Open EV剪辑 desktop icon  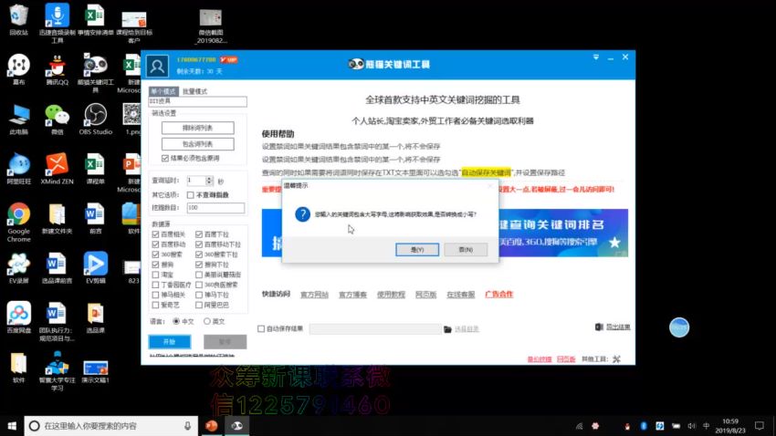click(96, 268)
